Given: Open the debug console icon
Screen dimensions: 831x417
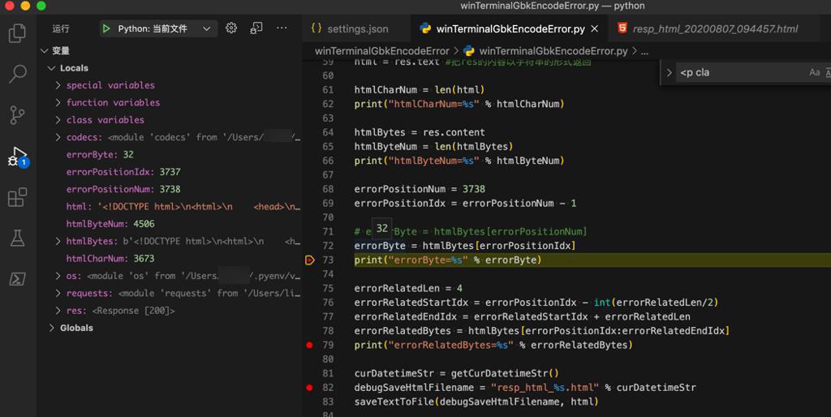Looking at the screenshot, I should click(256, 28).
